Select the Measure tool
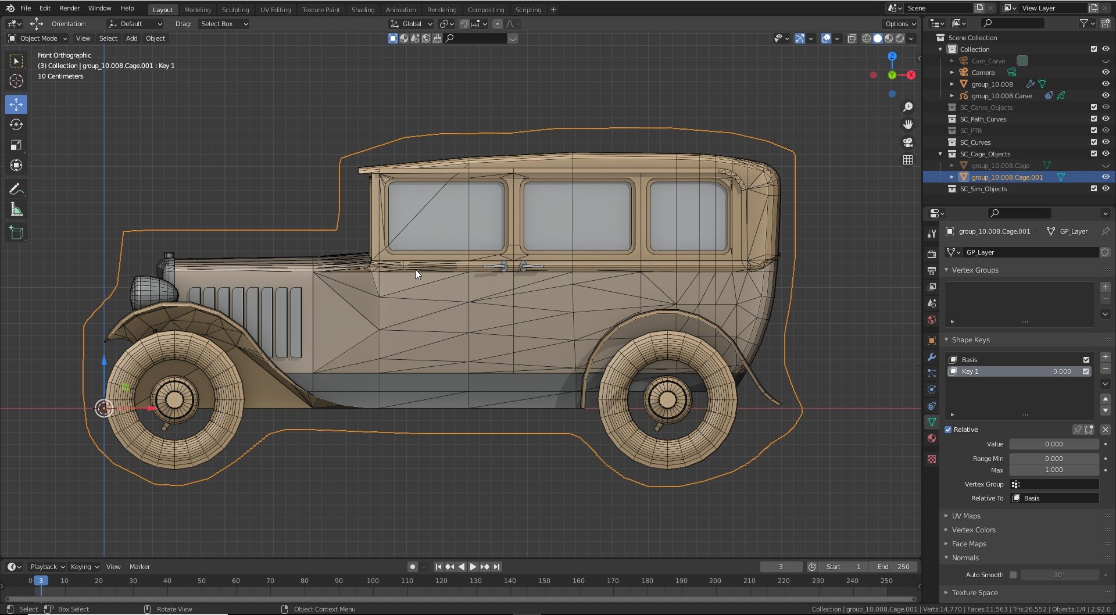 pyautogui.click(x=16, y=210)
